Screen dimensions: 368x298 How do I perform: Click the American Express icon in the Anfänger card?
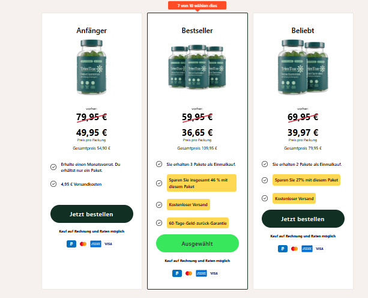(x=96, y=244)
